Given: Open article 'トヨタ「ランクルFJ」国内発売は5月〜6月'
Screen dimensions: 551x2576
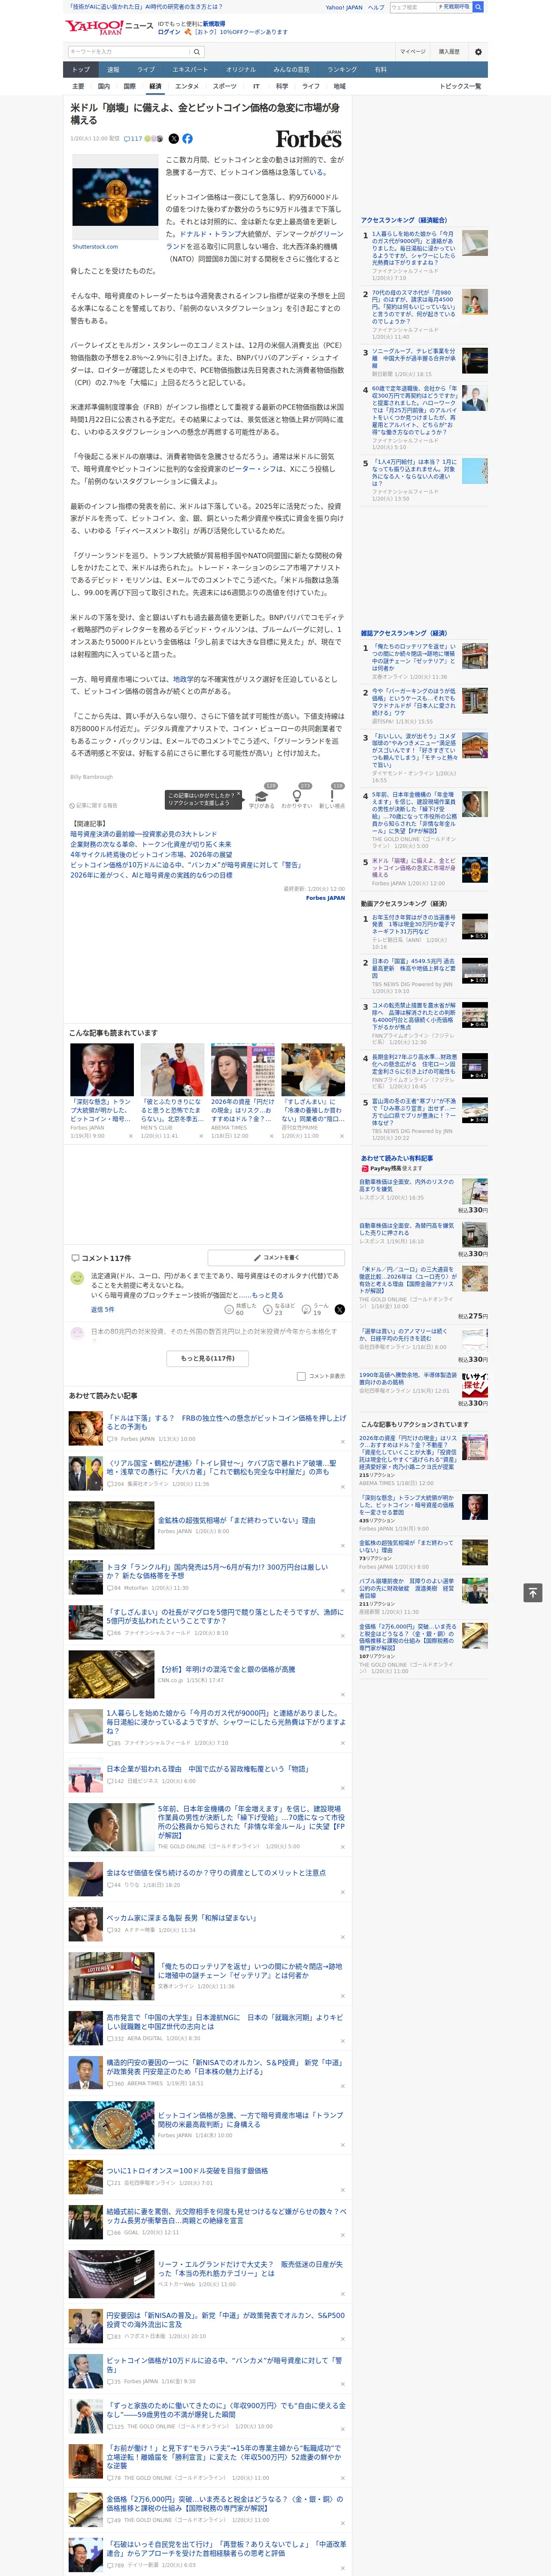Looking at the screenshot, I should tap(218, 1571).
